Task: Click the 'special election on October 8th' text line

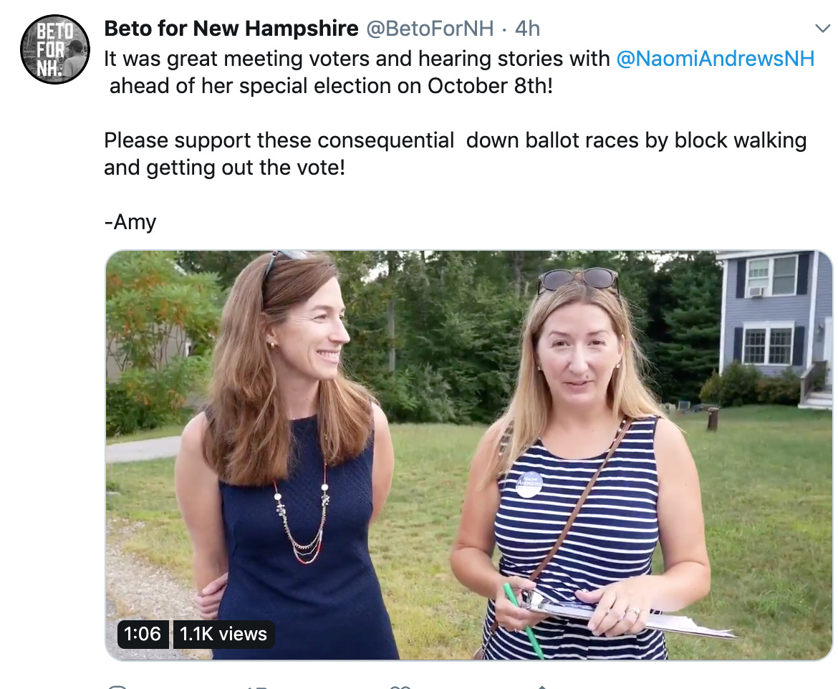Action: pyautogui.click(x=331, y=86)
